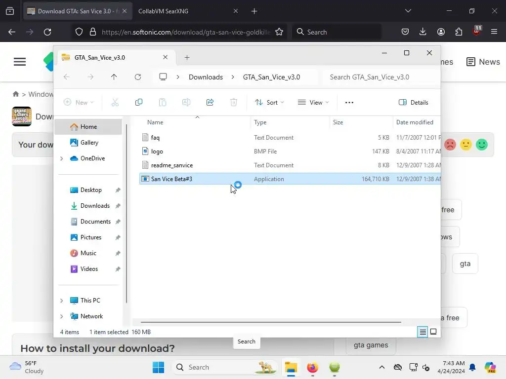Click the Cut icon in Explorer toolbar

[x=115, y=103]
